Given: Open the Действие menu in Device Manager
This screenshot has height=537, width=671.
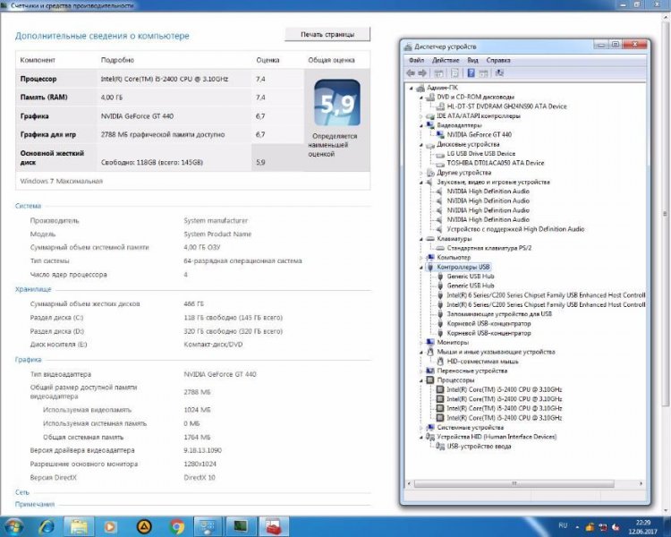Looking at the screenshot, I should pyautogui.click(x=446, y=60).
